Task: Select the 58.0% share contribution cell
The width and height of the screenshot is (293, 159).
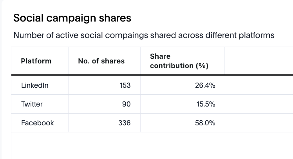Action: click(205, 123)
